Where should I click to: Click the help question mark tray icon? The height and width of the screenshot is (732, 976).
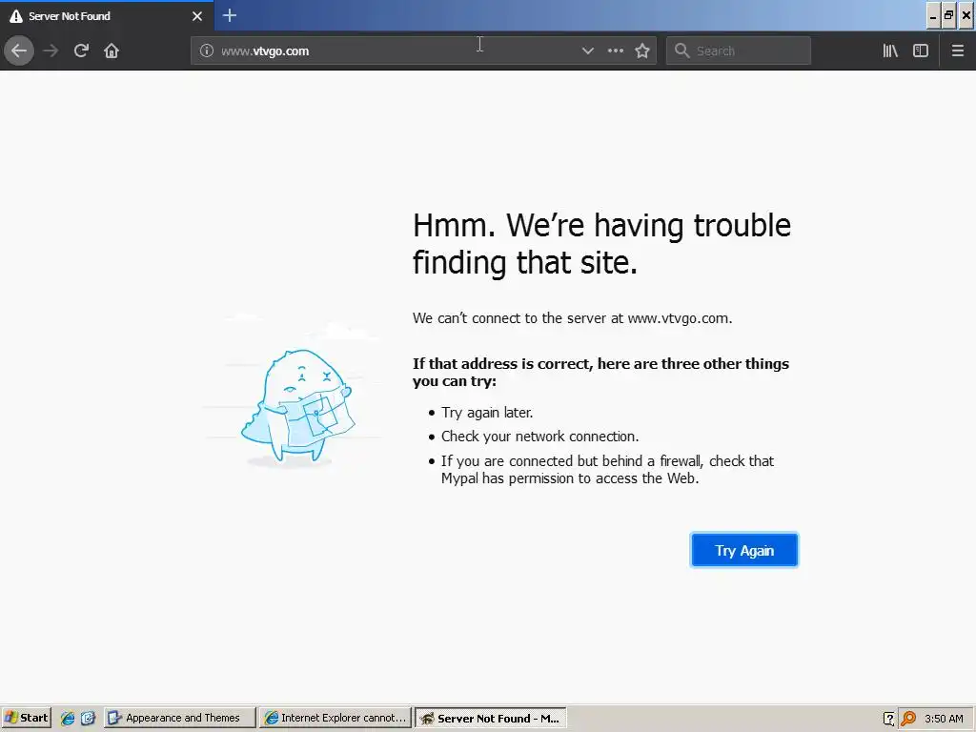pos(889,719)
